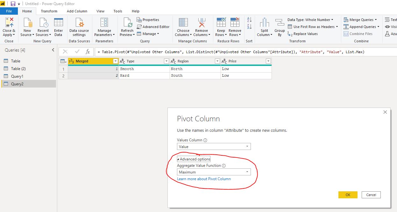Click Replace Values in Transform group

pyautogui.click(x=302, y=34)
